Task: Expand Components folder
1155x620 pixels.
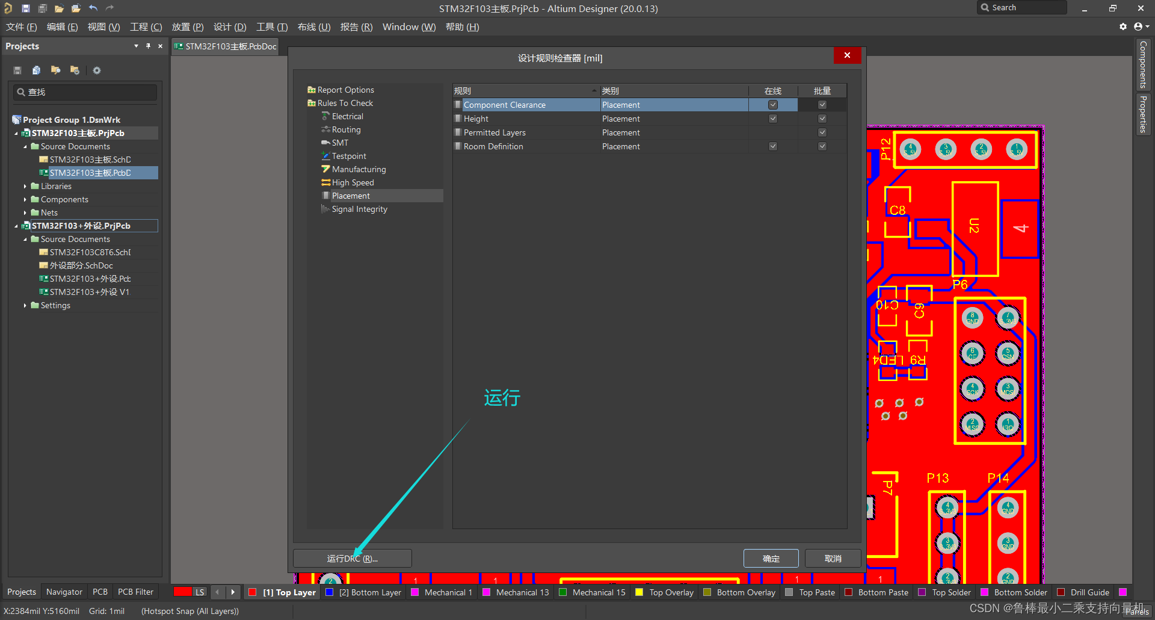Action: 25,199
